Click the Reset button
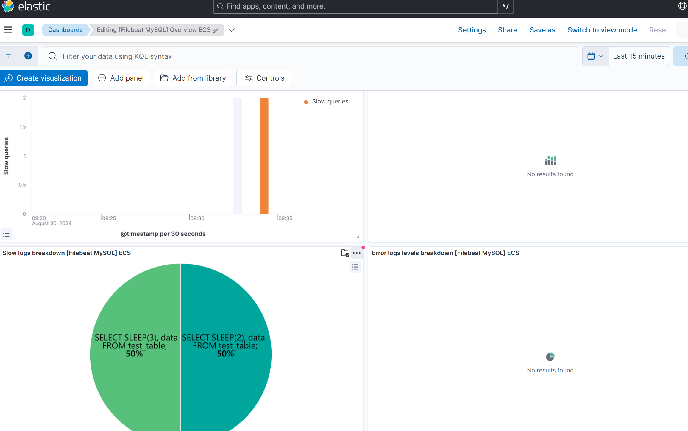The height and width of the screenshot is (431, 688). point(659,30)
